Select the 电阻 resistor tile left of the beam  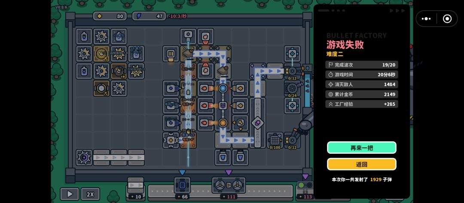pyautogui.click(x=171, y=105)
